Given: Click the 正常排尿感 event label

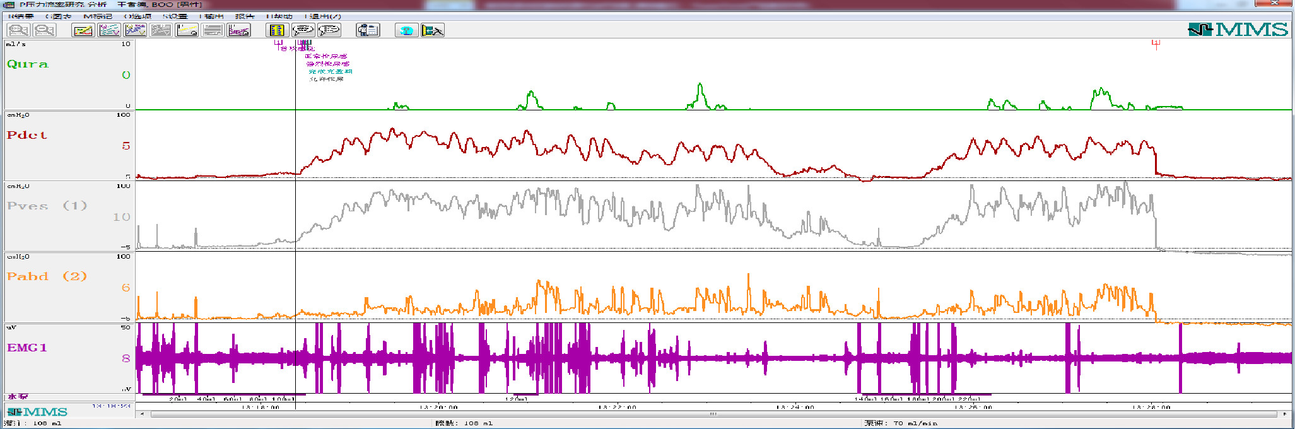Looking at the screenshot, I should (326, 56).
